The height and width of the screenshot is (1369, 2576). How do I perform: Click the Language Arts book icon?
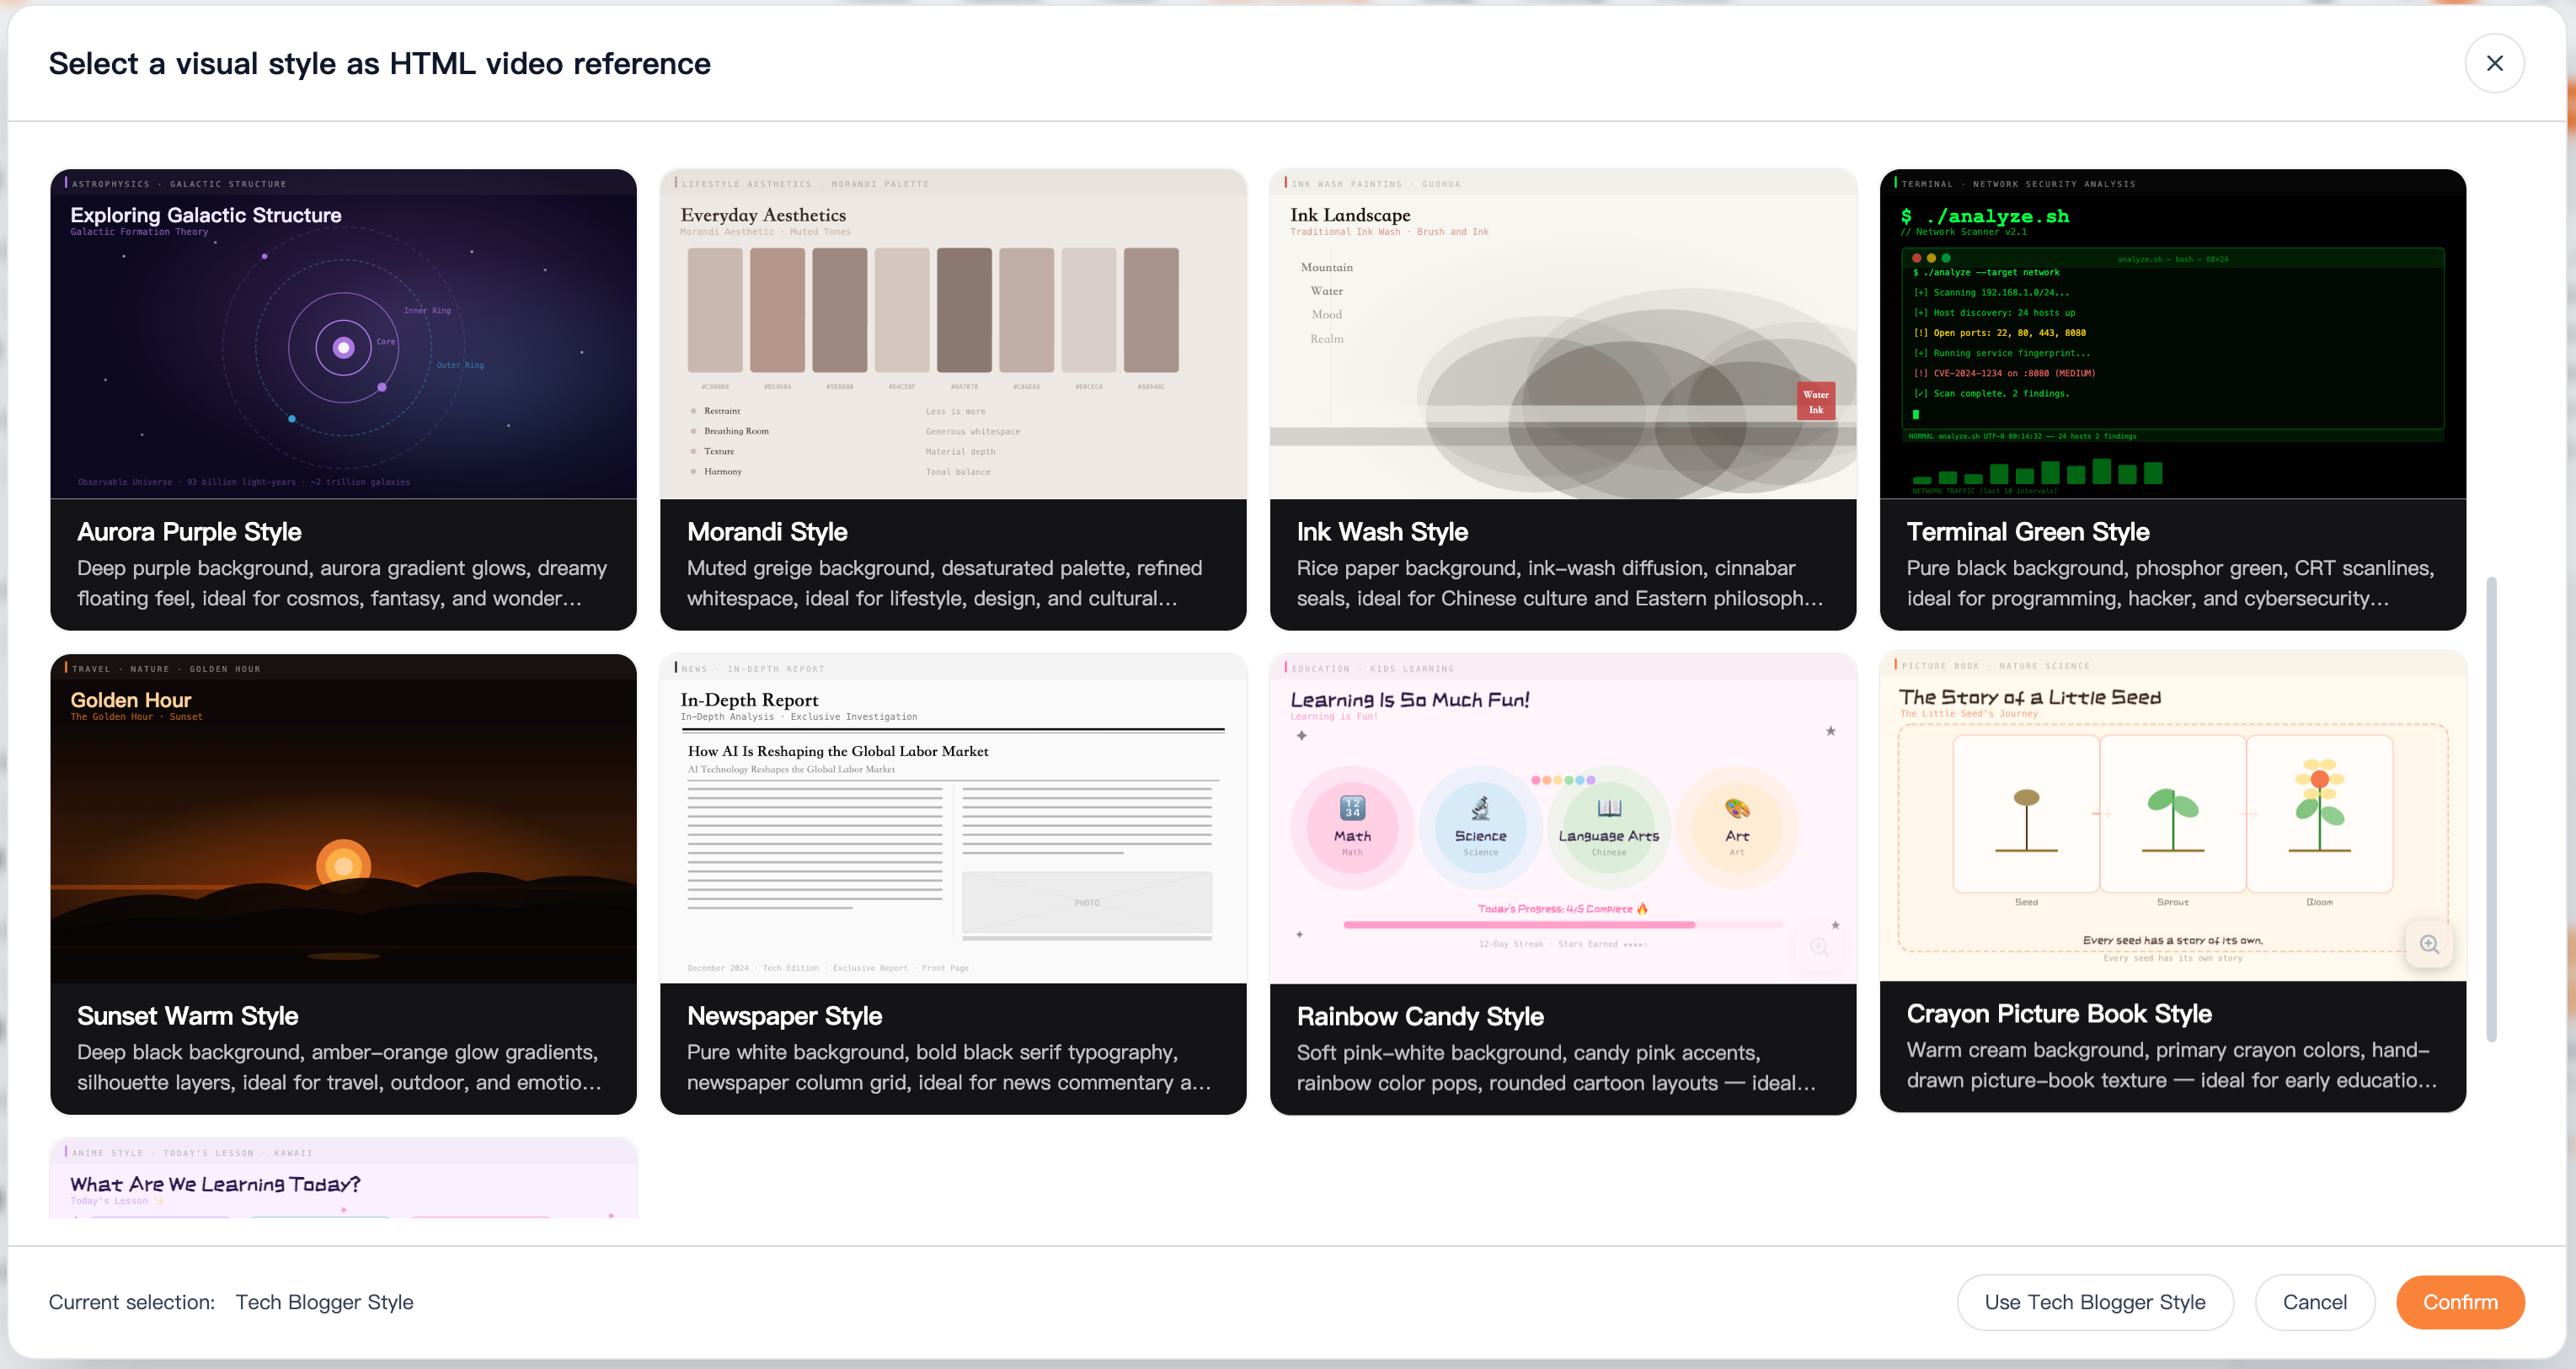coord(1609,807)
